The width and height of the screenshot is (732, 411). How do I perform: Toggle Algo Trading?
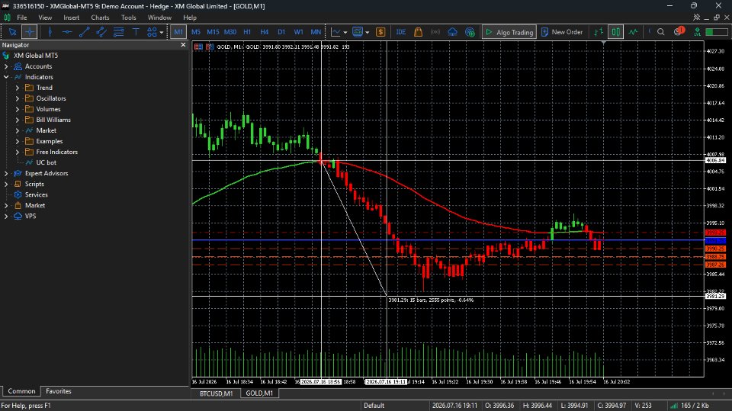pos(509,32)
